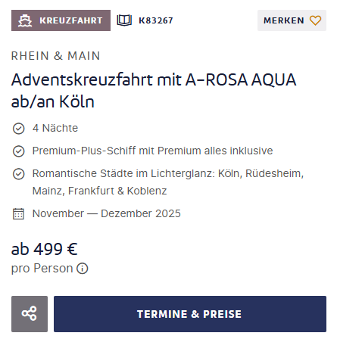337x339 pixels.
Task: Click the heart icon to save trip
Action: coord(315,20)
